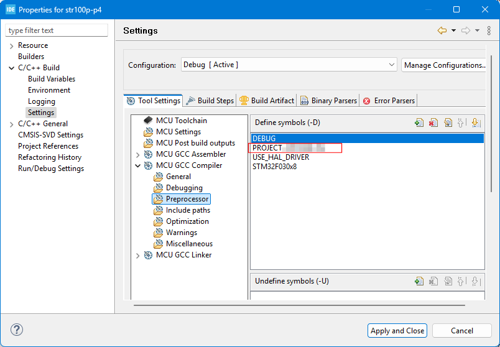500x347 pixels.
Task: Click the Edit define symbol icon
Action: tap(448, 123)
